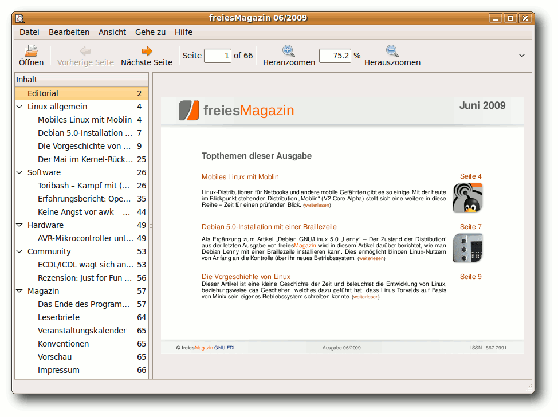The image size is (558, 417).
Task: Select Toribash – Kampf mit entry
Action: 81,186
